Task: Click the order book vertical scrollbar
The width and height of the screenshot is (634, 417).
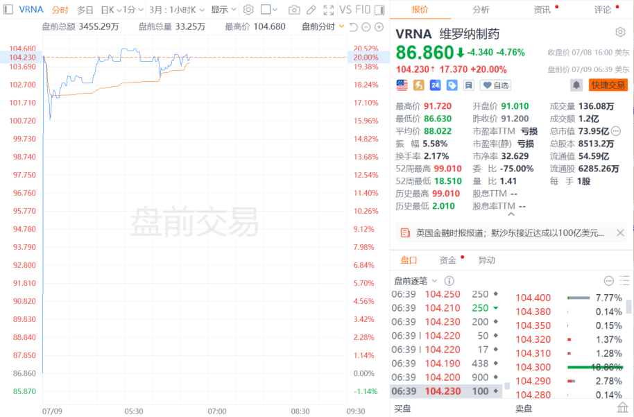Action: 629,307
